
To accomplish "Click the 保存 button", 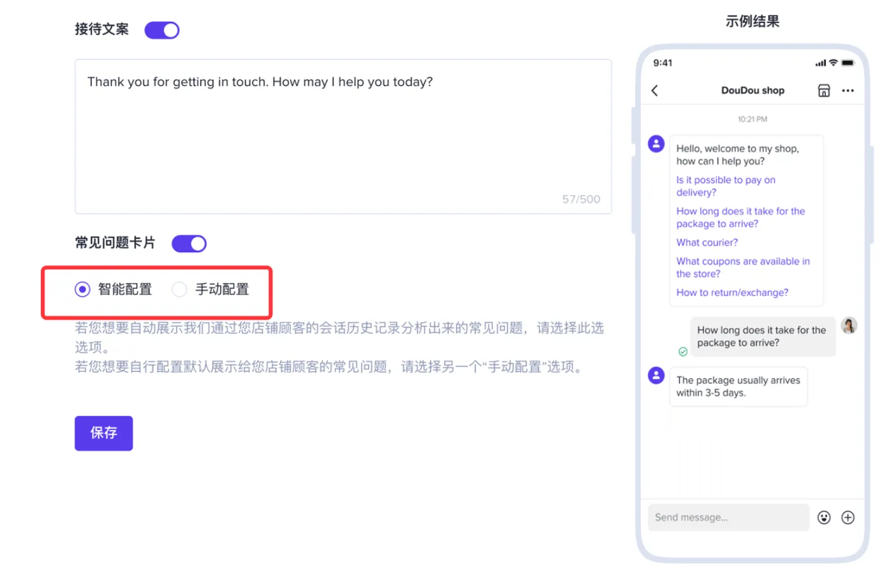I will (104, 433).
